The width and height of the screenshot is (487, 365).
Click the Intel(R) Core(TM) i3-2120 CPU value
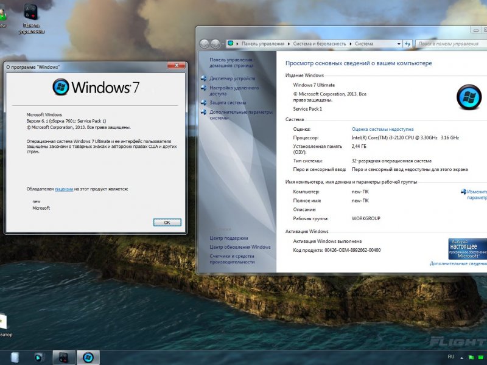point(405,138)
